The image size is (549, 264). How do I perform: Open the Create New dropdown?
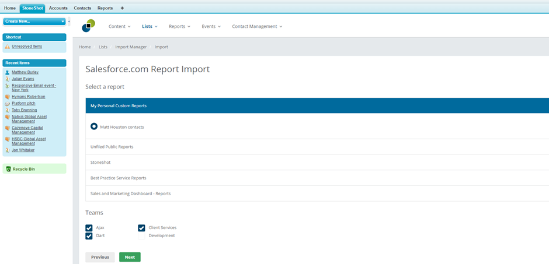pyautogui.click(x=34, y=22)
